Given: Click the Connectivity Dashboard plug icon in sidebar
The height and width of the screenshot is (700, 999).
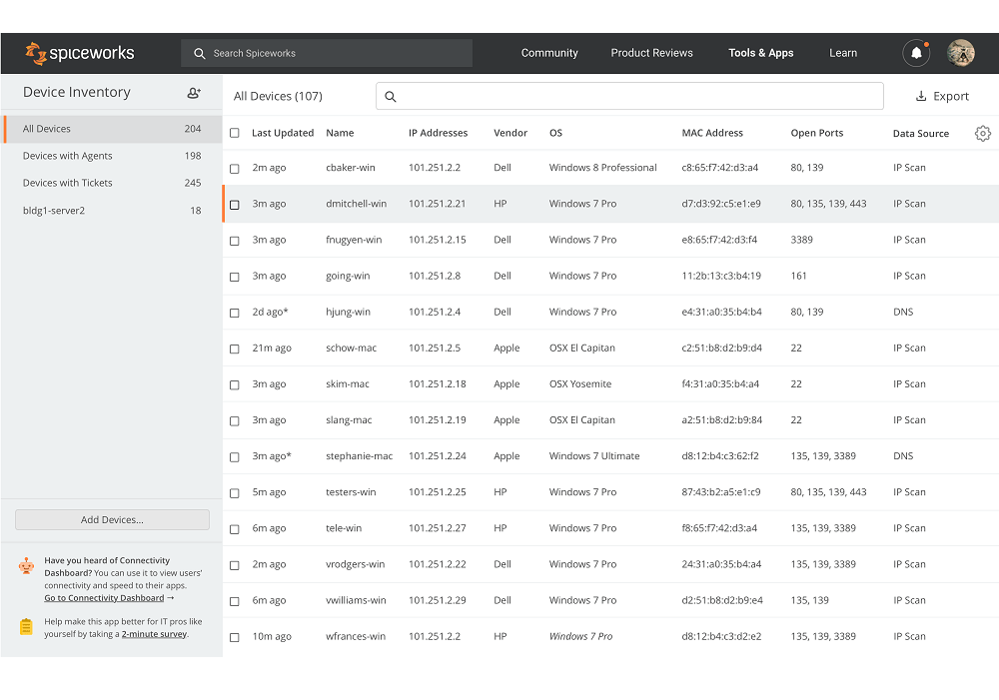Looking at the screenshot, I should pyautogui.click(x=29, y=565).
